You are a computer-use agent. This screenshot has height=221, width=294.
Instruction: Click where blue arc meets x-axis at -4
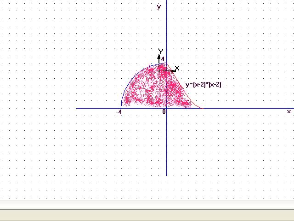(121, 108)
